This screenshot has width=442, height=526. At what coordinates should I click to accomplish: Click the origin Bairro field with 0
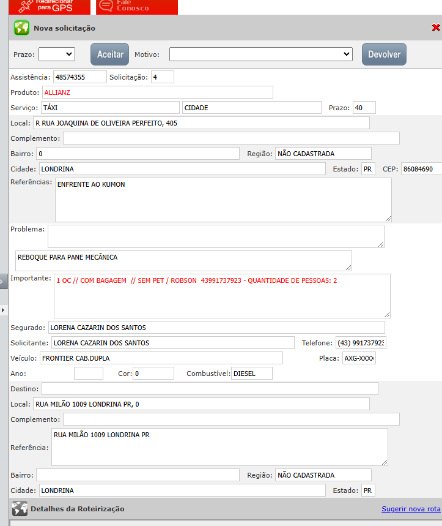(x=138, y=154)
